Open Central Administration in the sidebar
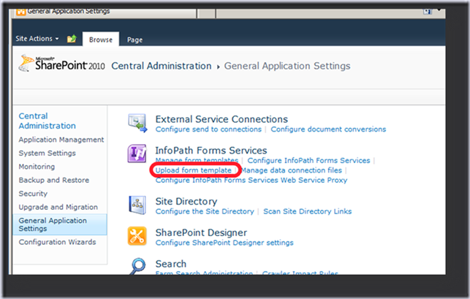470x299 pixels. pos(47,121)
